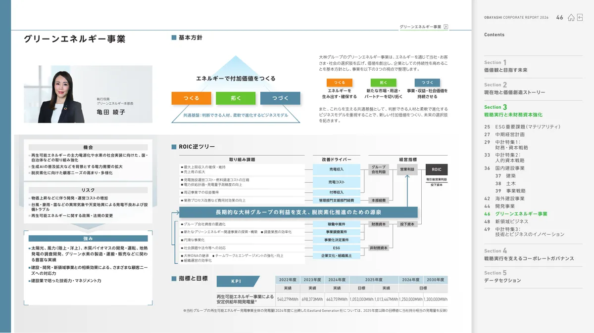Click the 機会 heading bar
Screen dimensions: 594x333
click(x=88, y=147)
